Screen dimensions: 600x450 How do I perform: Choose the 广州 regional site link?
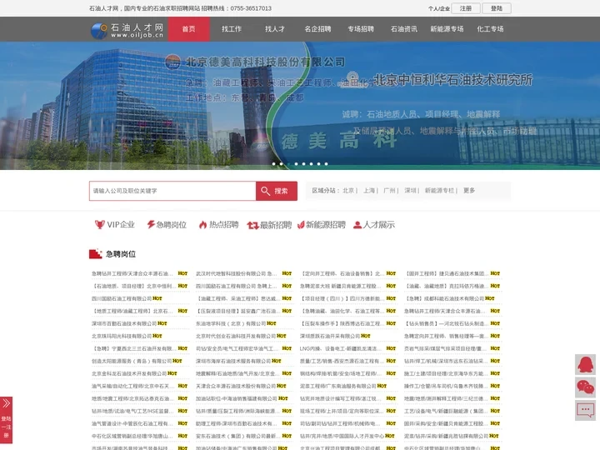(x=389, y=191)
